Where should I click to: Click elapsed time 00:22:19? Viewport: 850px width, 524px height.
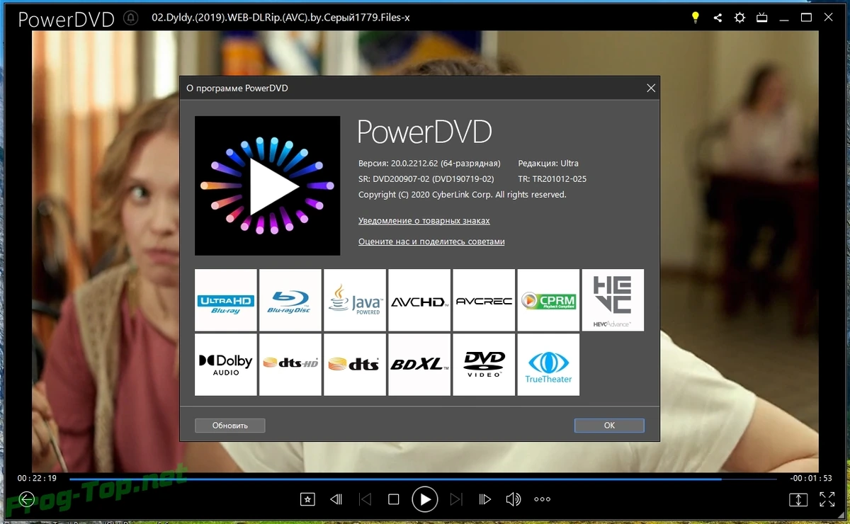coord(37,479)
